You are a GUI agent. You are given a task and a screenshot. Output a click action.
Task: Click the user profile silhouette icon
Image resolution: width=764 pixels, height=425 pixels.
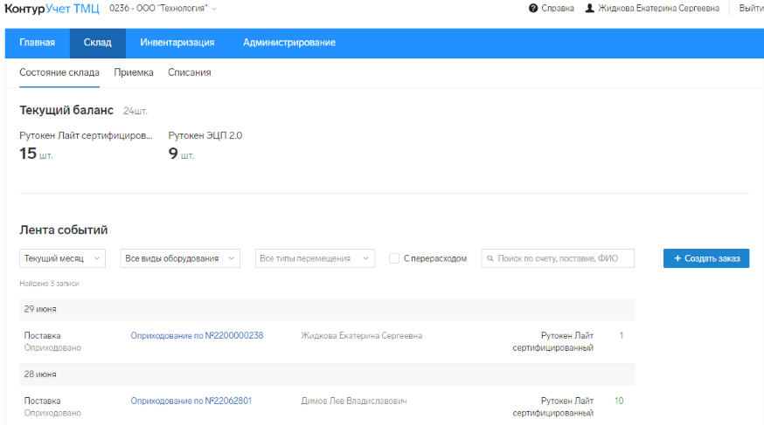589,8
